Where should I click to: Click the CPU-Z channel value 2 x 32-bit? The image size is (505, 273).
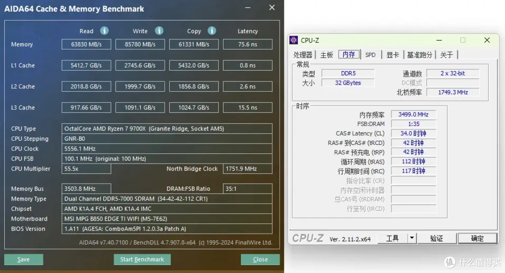(453, 73)
